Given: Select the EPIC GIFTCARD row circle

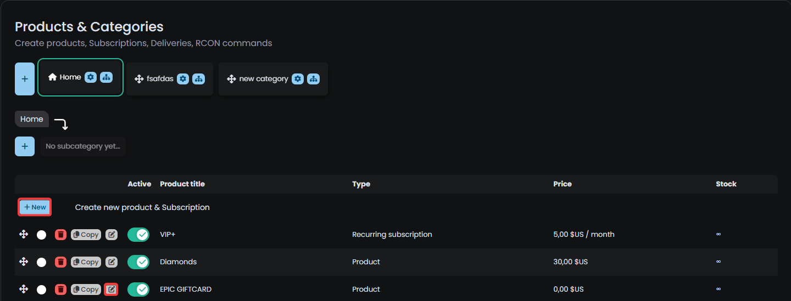Looking at the screenshot, I should click(41, 289).
